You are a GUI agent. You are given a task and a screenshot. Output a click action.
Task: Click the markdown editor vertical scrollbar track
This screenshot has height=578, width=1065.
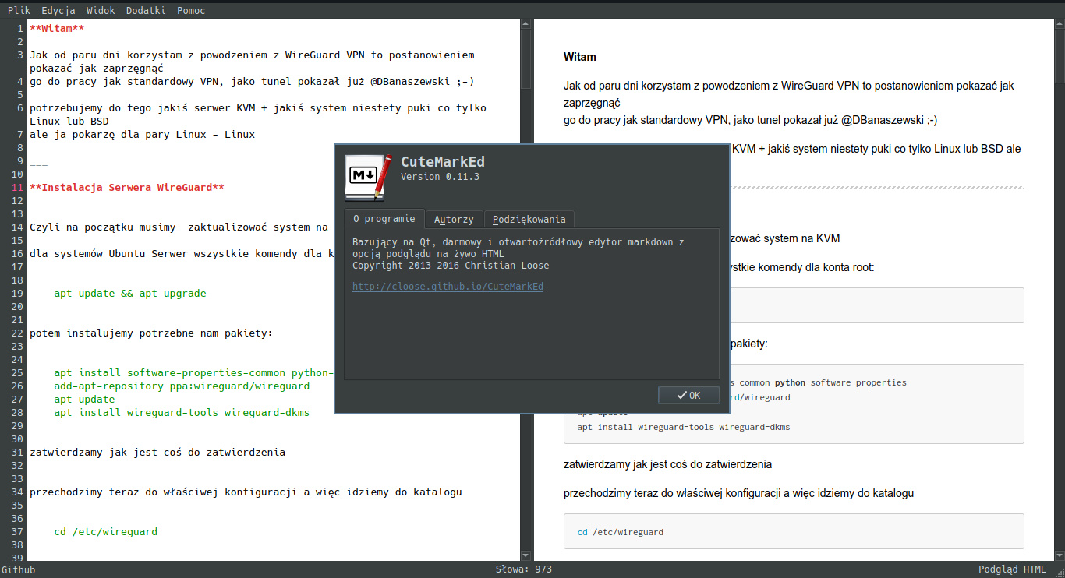526,312
